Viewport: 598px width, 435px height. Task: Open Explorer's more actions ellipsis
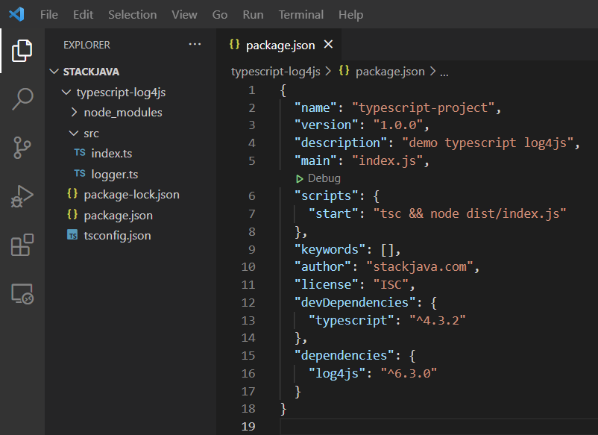(x=195, y=45)
